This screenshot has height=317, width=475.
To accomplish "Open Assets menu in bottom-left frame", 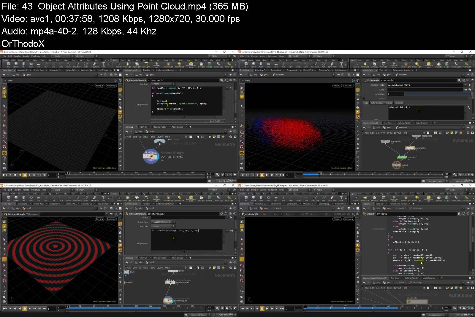I will (26, 190).
